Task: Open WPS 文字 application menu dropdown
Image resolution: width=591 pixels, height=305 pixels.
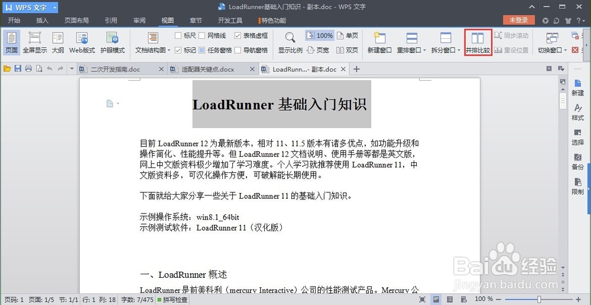Action: 54,8
